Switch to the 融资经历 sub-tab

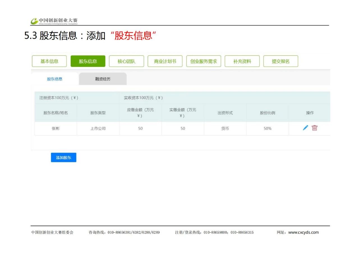[103, 79]
